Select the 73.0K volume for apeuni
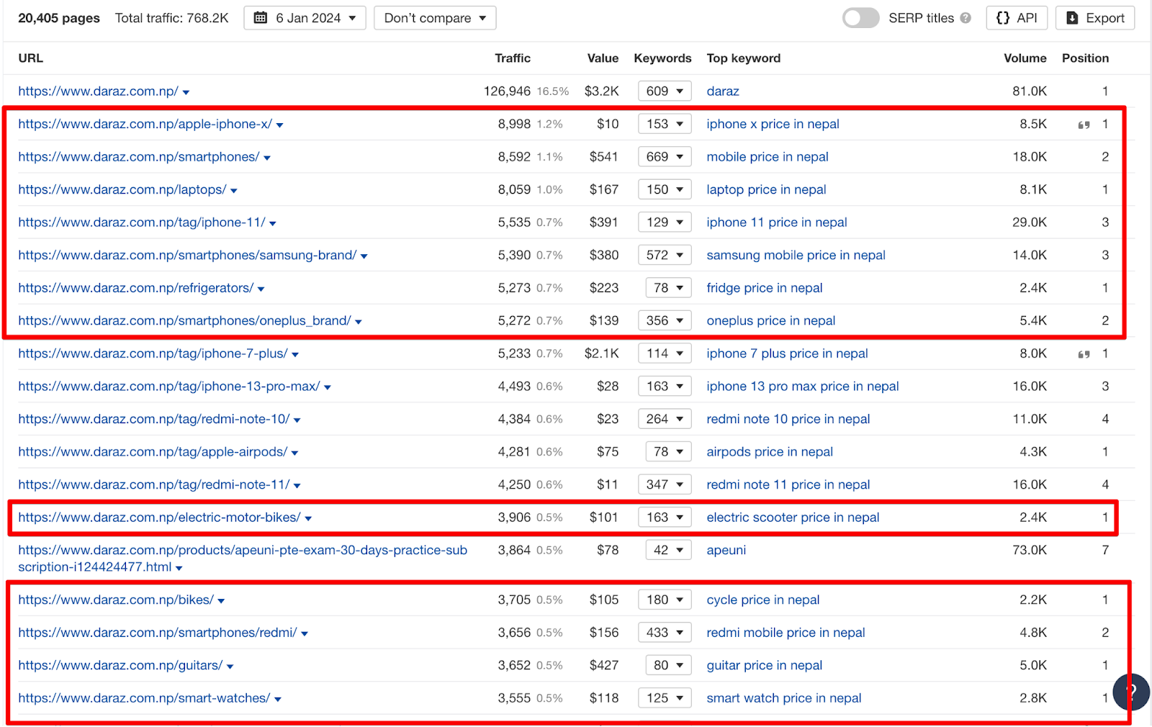 [1030, 550]
